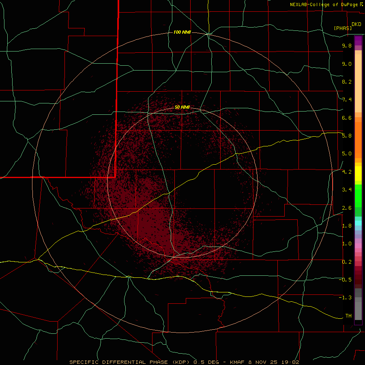Click the 100 NMI range ring label
Screen dimensions: 365x365
coord(182,32)
